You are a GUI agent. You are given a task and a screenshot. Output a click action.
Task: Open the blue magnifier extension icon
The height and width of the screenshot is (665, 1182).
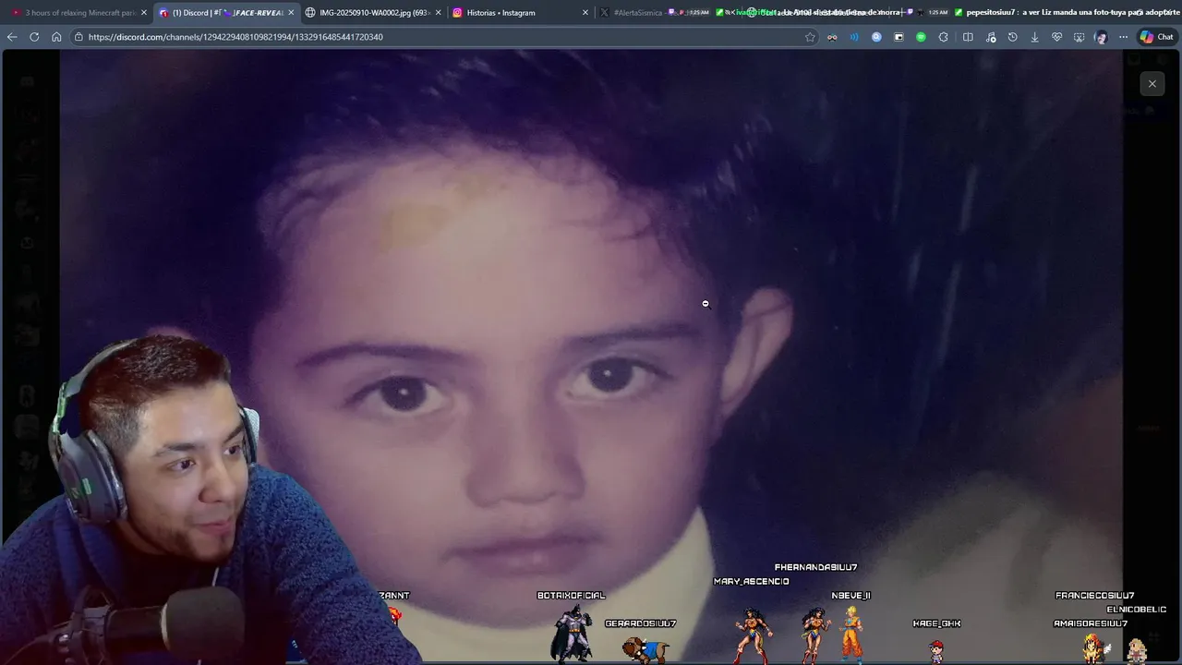(x=876, y=37)
